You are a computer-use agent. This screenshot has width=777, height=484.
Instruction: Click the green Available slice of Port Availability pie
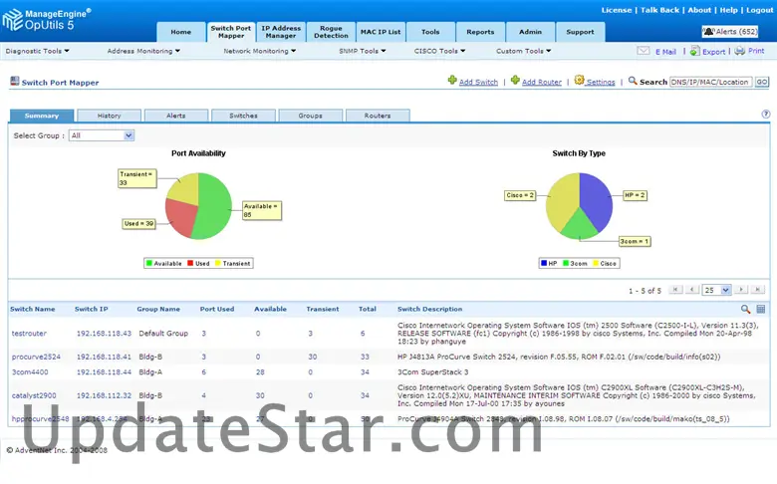click(214, 205)
